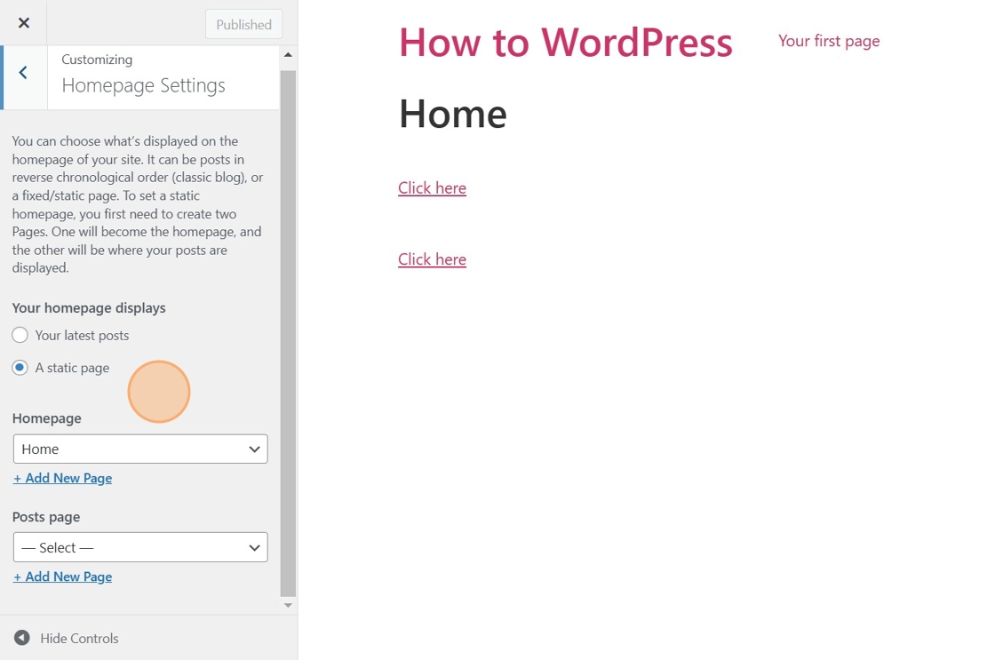Click the Hide Controls arrow icon
The image size is (995, 660).
pos(21,638)
